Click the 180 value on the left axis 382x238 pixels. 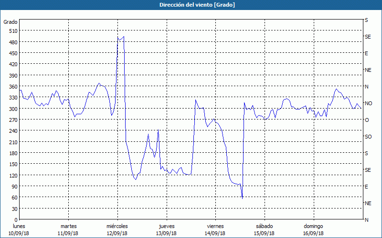click(13, 153)
